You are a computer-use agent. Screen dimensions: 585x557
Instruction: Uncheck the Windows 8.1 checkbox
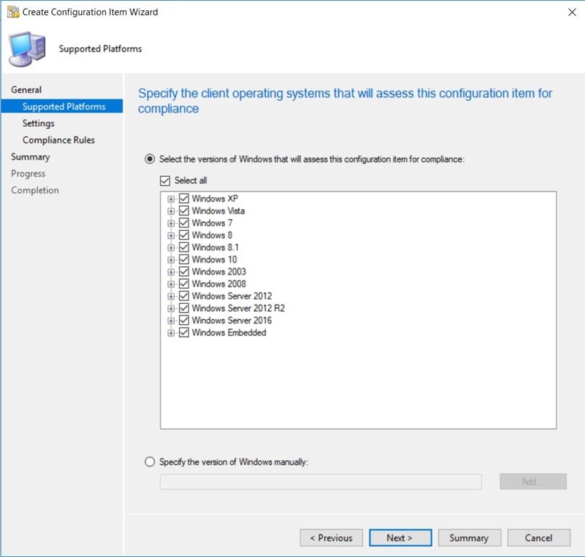tap(184, 247)
